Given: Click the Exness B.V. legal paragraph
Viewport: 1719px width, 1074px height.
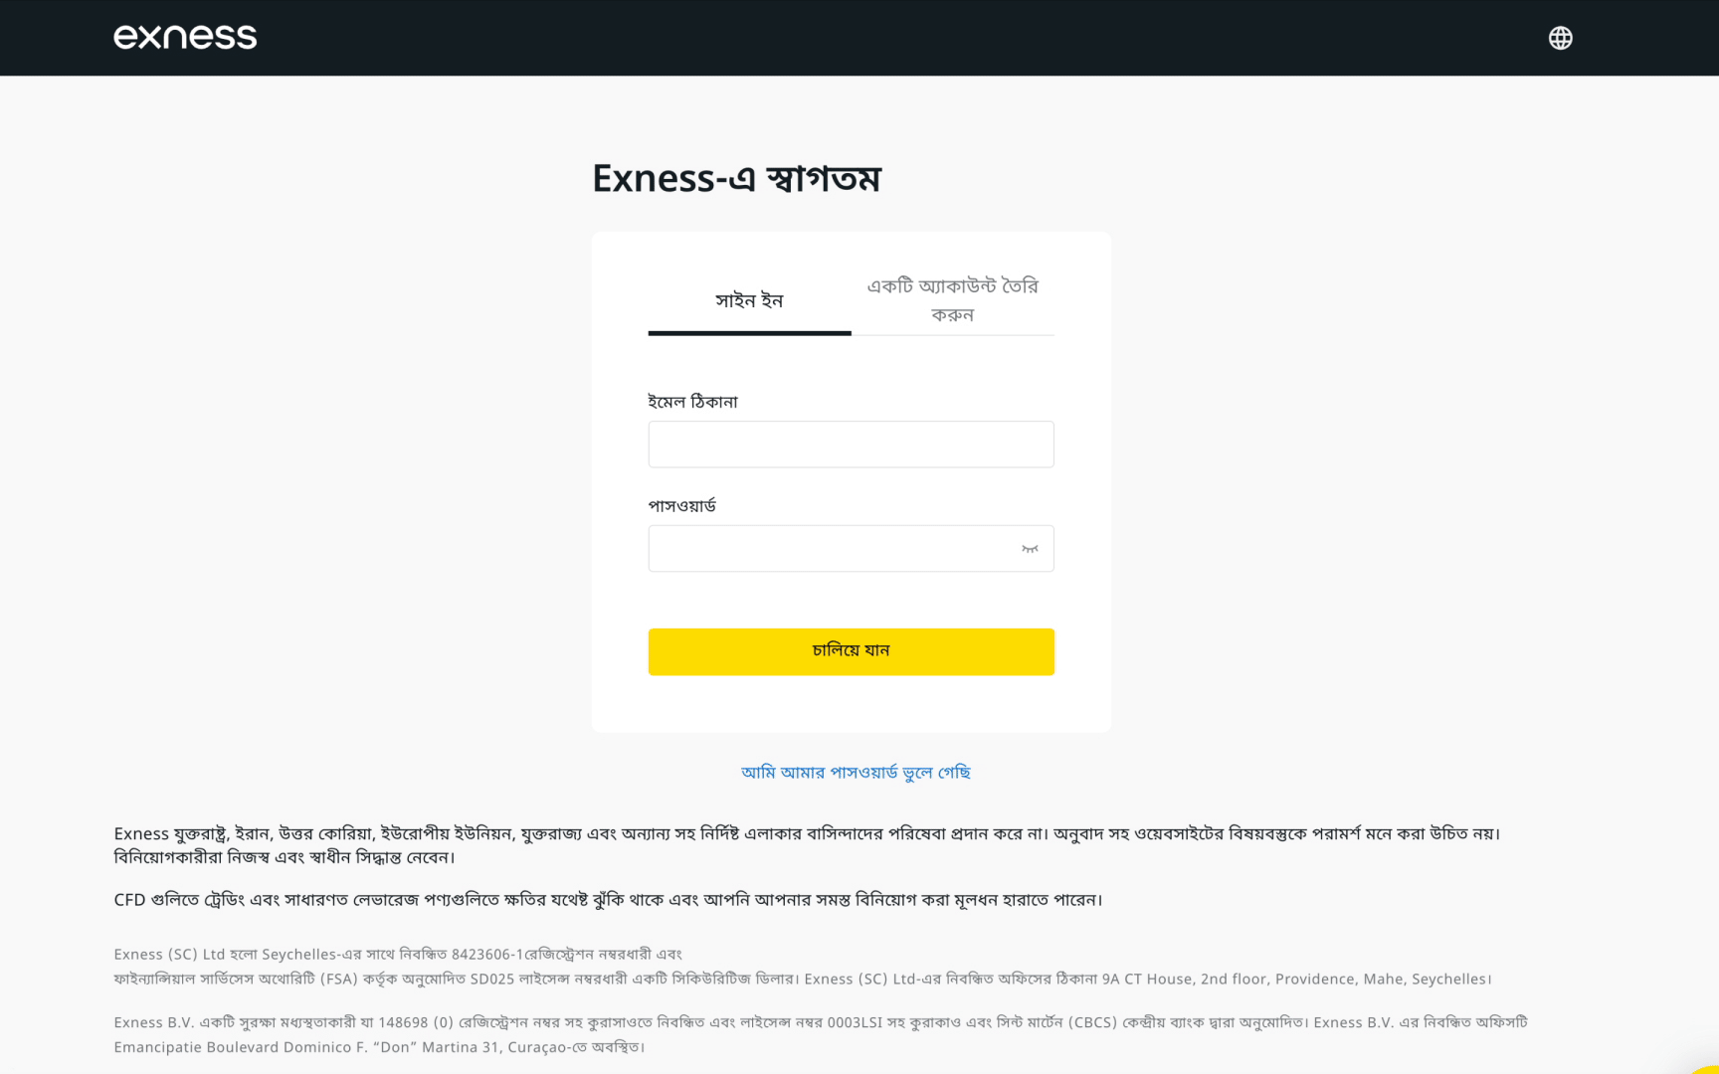Looking at the screenshot, I should pos(821,1034).
